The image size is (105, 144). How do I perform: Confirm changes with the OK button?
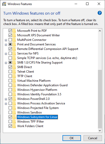[72, 138]
